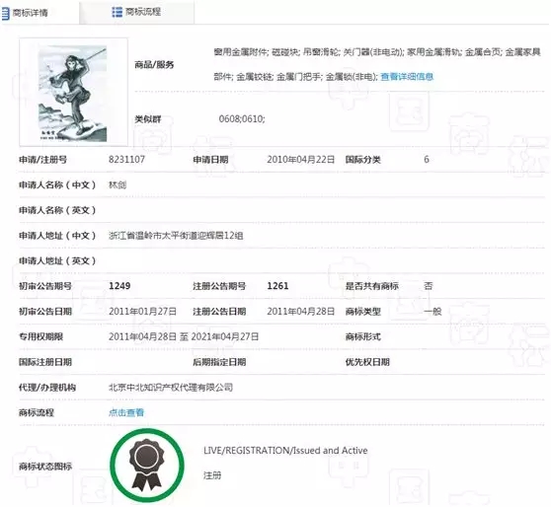551x507 pixels.
Task: Select the 优先权日期 label
Action: 367,362
